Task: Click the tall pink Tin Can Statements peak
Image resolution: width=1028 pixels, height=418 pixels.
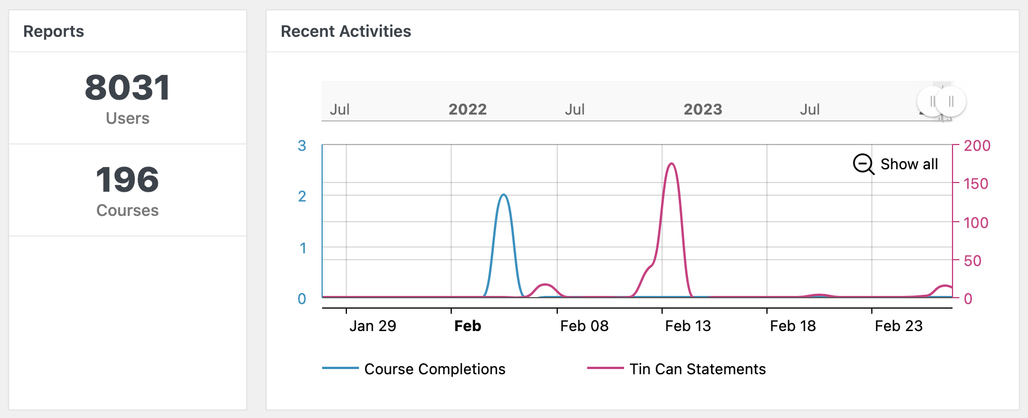Action: 671,164
